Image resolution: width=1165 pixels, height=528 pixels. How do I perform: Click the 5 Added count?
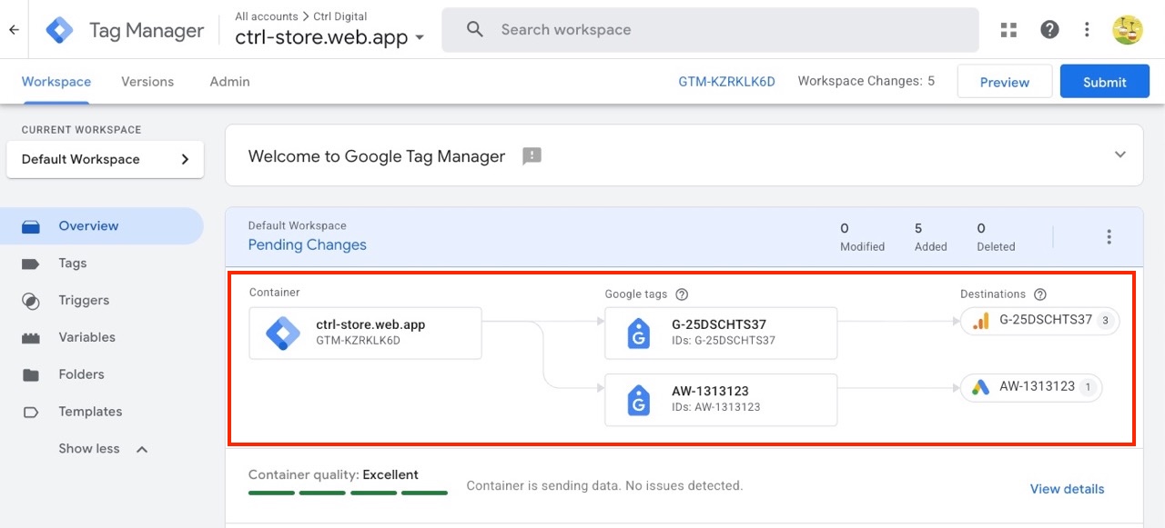click(931, 237)
